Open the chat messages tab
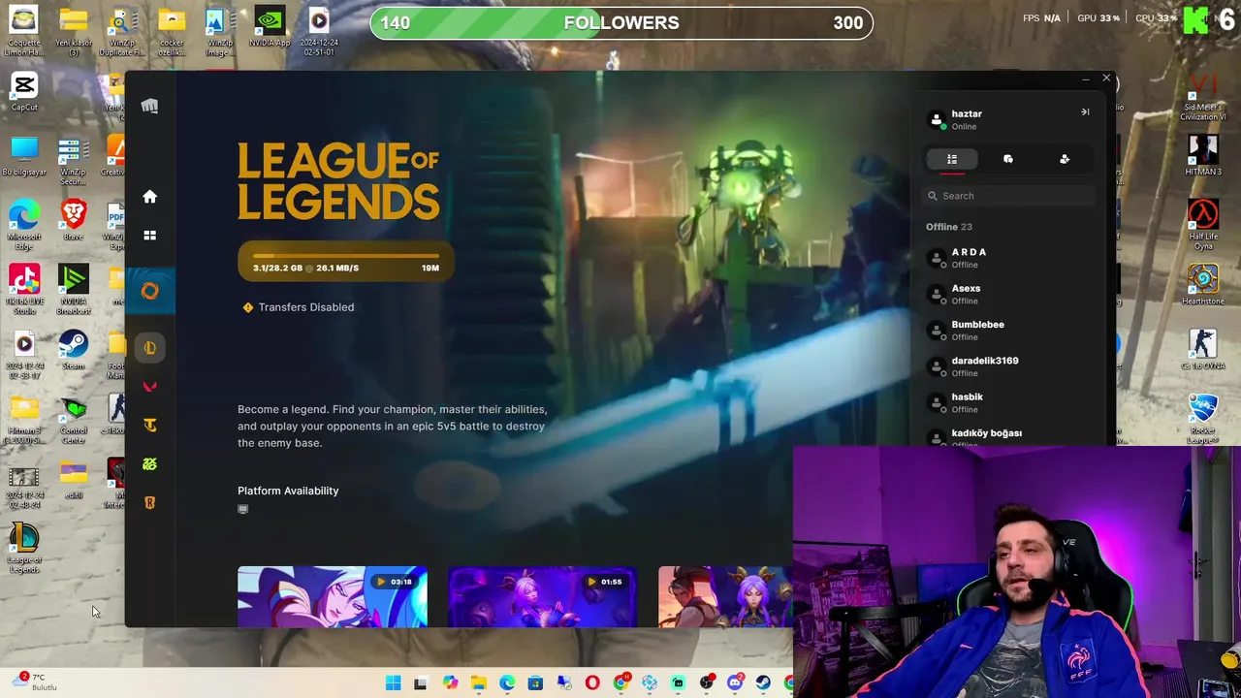1241x698 pixels. pos(1008,159)
